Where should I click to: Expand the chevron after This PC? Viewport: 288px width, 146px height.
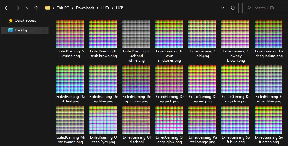[x=72, y=8]
